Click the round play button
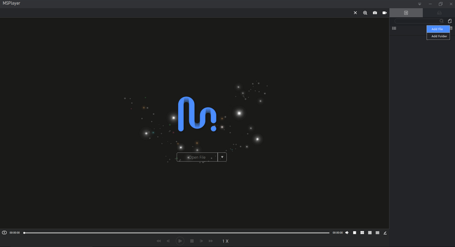This screenshot has height=247, width=455. tap(180, 241)
